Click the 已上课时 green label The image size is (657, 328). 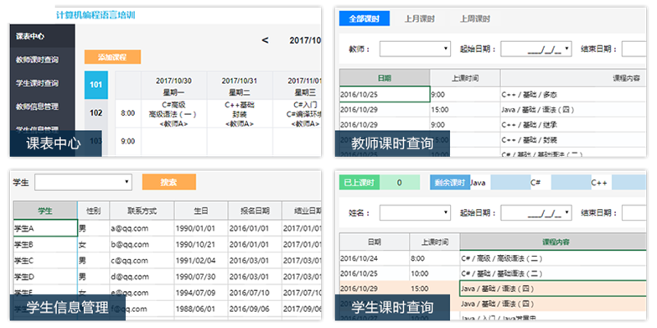coord(359,183)
